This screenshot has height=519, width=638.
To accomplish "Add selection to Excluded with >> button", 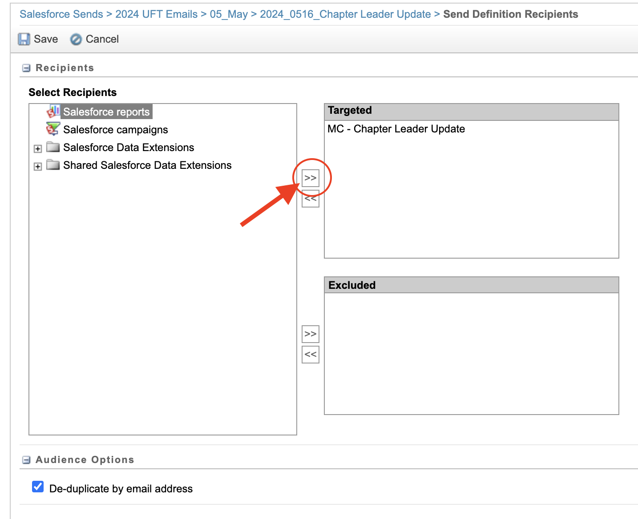I will 311,334.
